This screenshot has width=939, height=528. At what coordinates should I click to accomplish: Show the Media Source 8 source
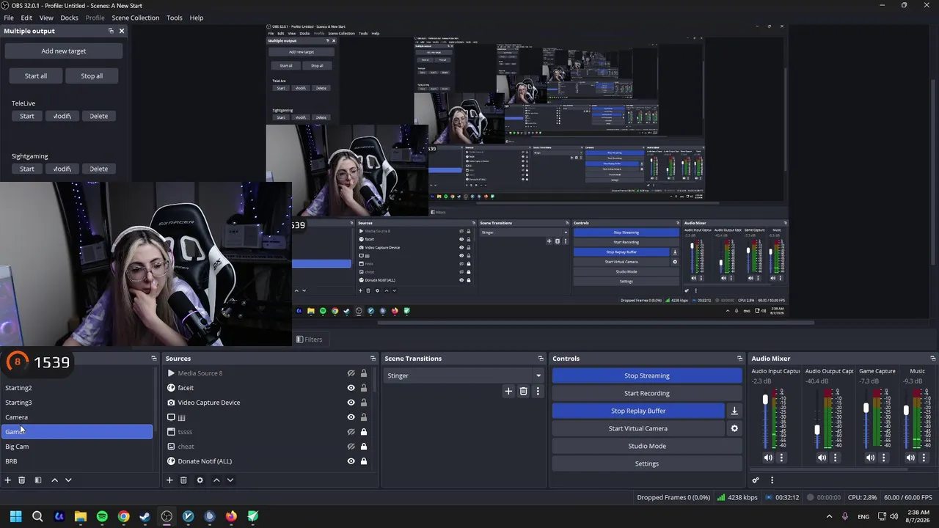(351, 373)
